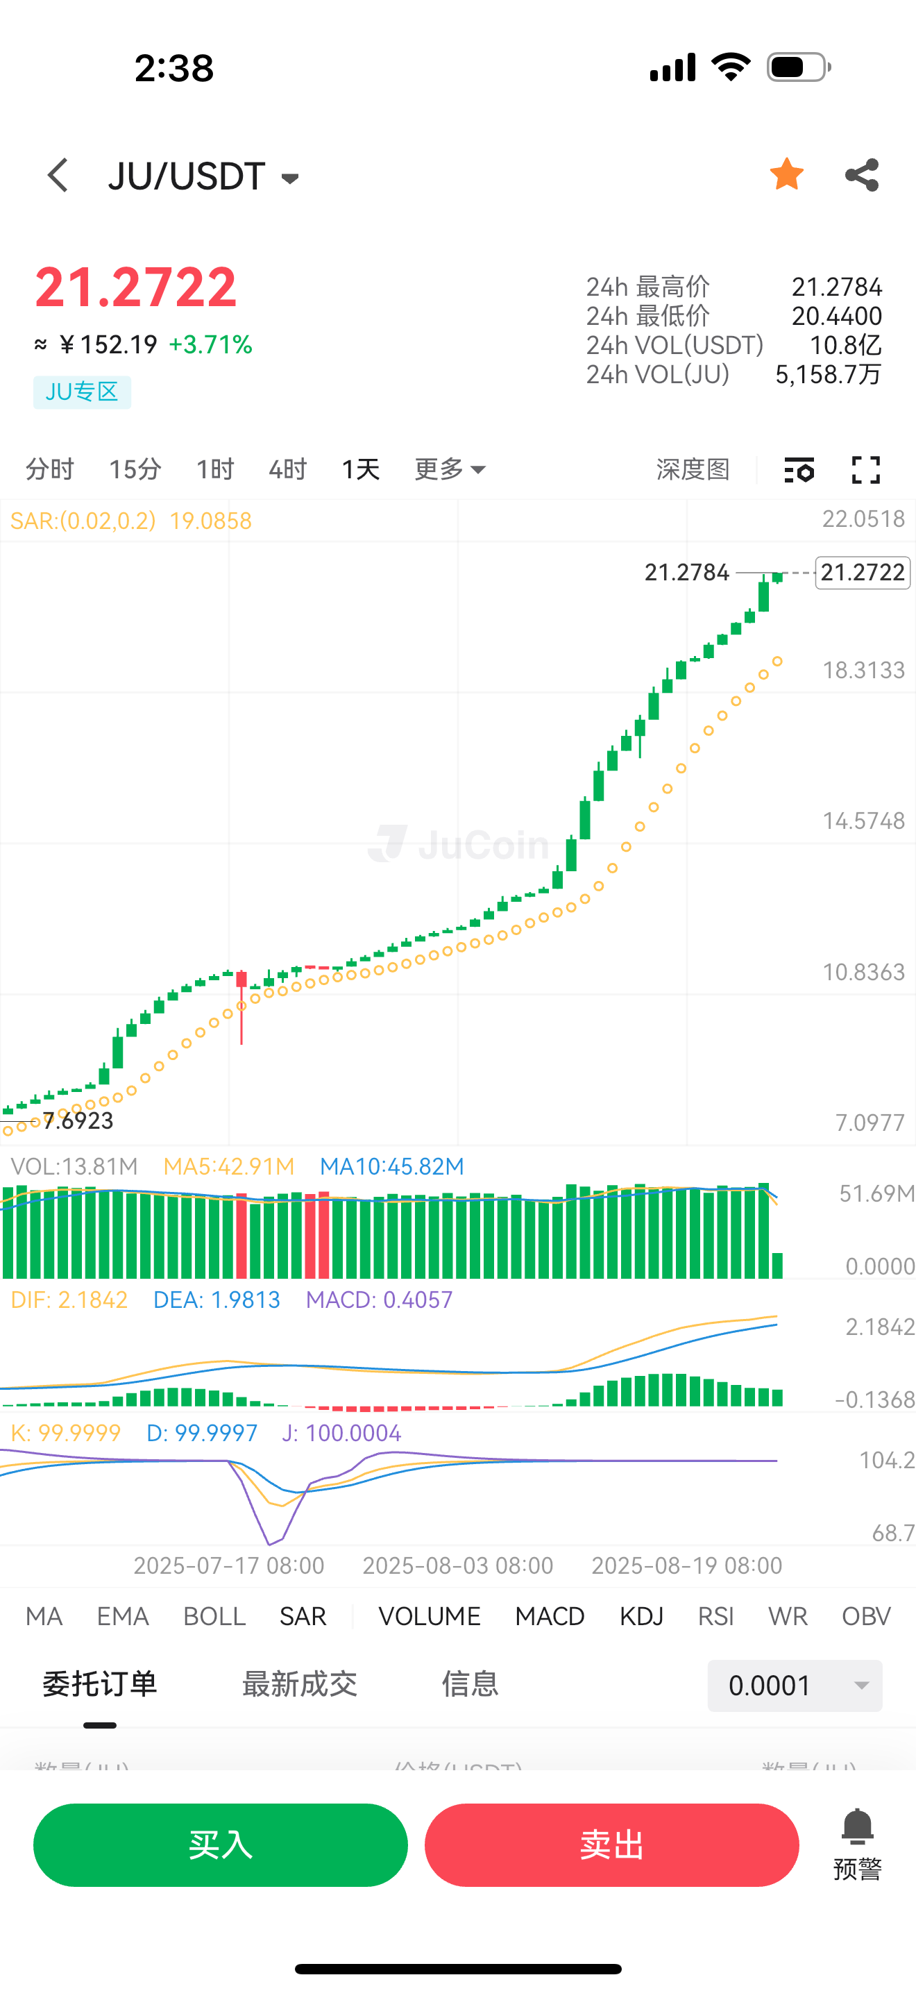Tap the green 买入 buy button
Screen dimensions: 916x1991
pos(220,1845)
